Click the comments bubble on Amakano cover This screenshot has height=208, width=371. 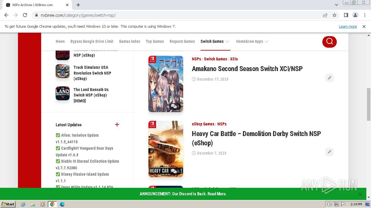(175, 106)
